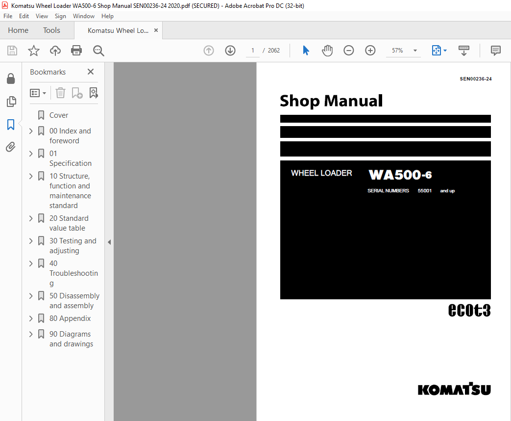Select the Komatsu Wheel Lo... document tab
The height and width of the screenshot is (421, 511).
point(118,30)
